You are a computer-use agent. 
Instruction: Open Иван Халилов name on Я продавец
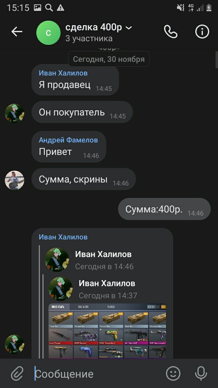[x=63, y=73]
